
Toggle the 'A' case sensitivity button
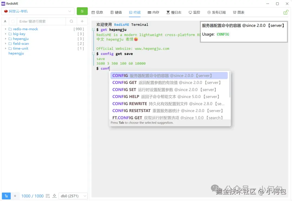pos(5,21)
